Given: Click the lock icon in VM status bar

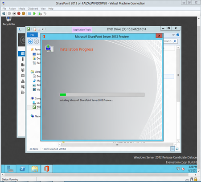Looking at the screenshot, I should click(196, 179).
